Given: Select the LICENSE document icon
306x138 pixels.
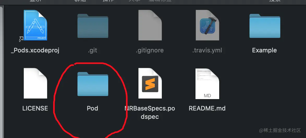Looking at the screenshot, I should point(35,83).
